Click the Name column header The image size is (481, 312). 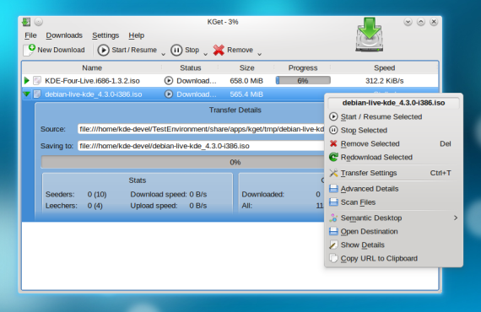pyautogui.click(x=92, y=67)
